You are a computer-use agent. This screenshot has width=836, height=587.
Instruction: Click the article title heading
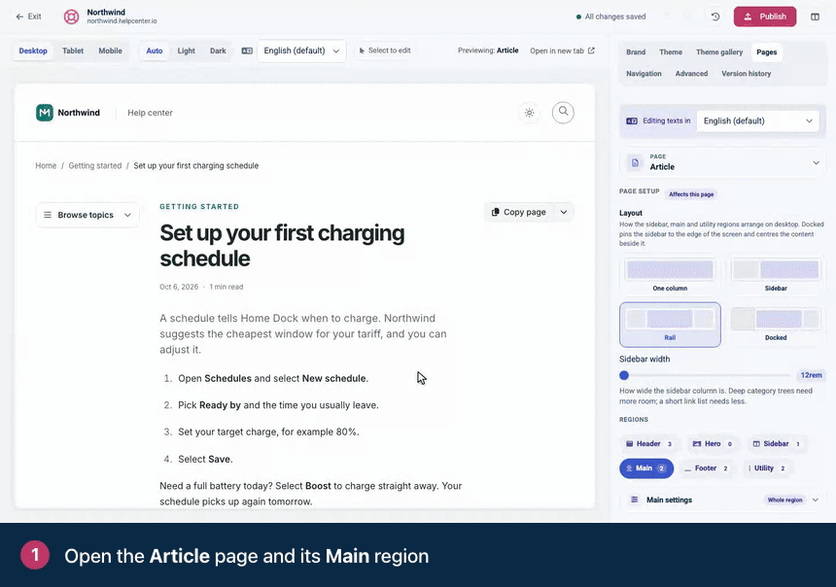[282, 246]
